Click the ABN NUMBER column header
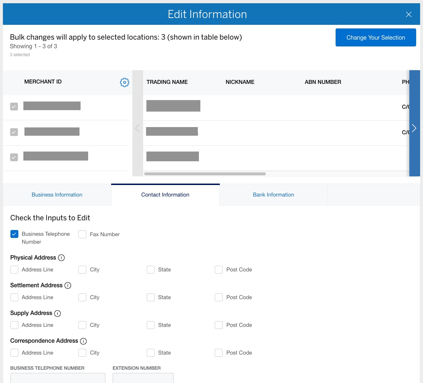Viewport: 423px width, 383px height. pos(323,82)
